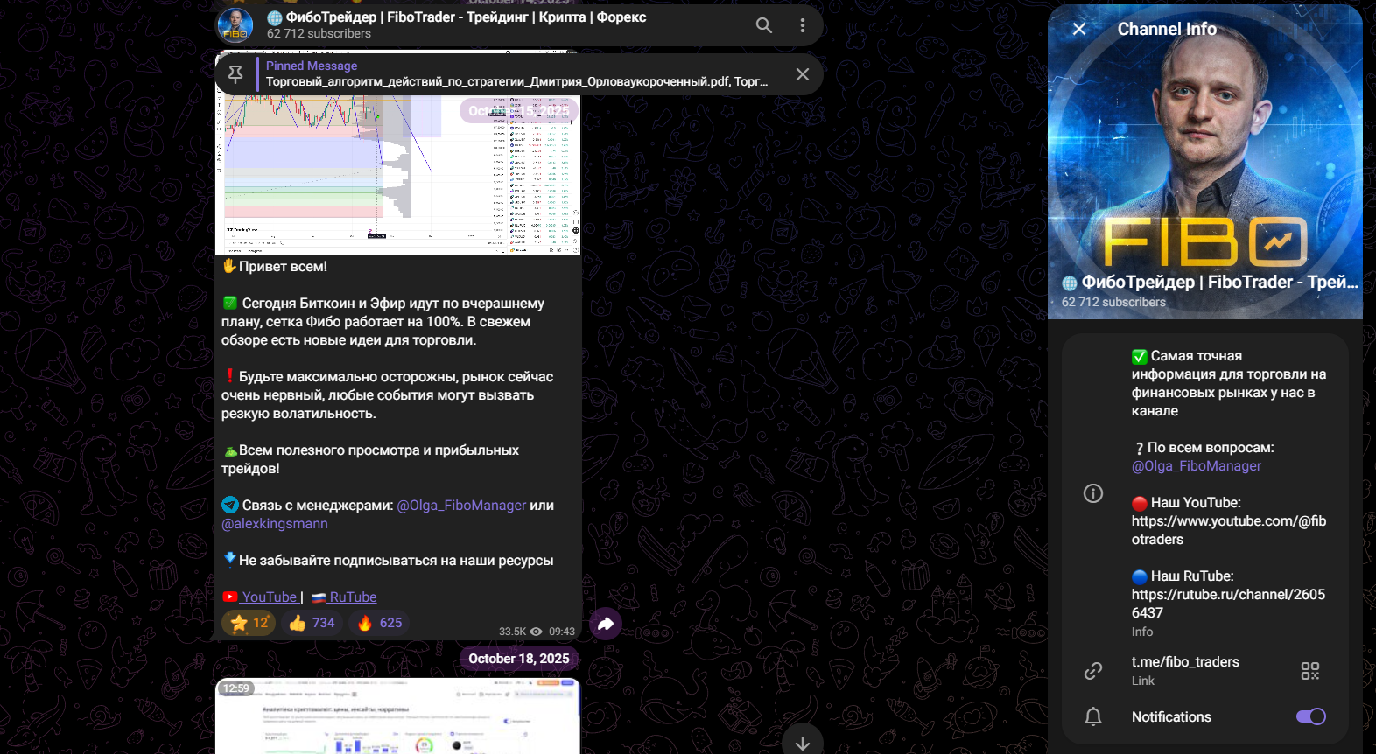Toggle the Notifications switch
The height and width of the screenshot is (754, 1376).
[x=1311, y=716]
